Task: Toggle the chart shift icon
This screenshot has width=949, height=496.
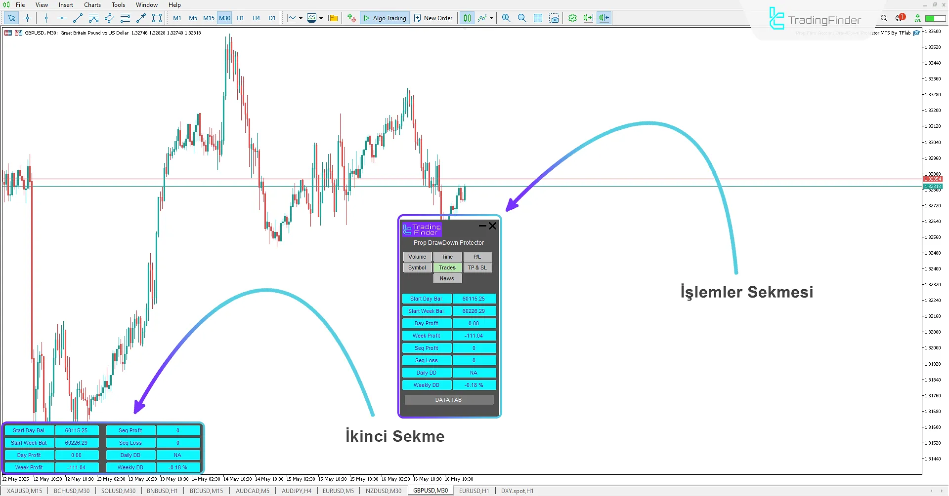Action: click(x=604, y=18)
